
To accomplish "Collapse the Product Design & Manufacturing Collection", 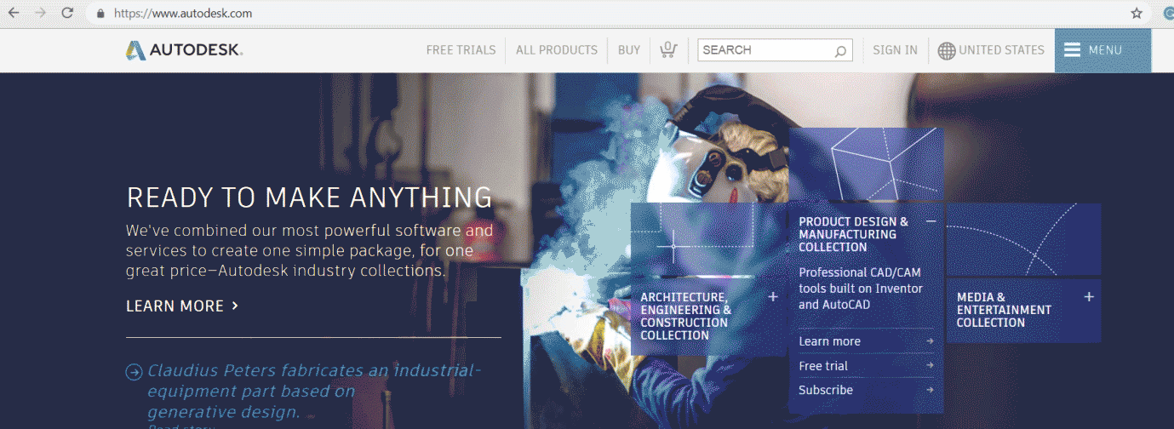I will [x=931, y=221].
